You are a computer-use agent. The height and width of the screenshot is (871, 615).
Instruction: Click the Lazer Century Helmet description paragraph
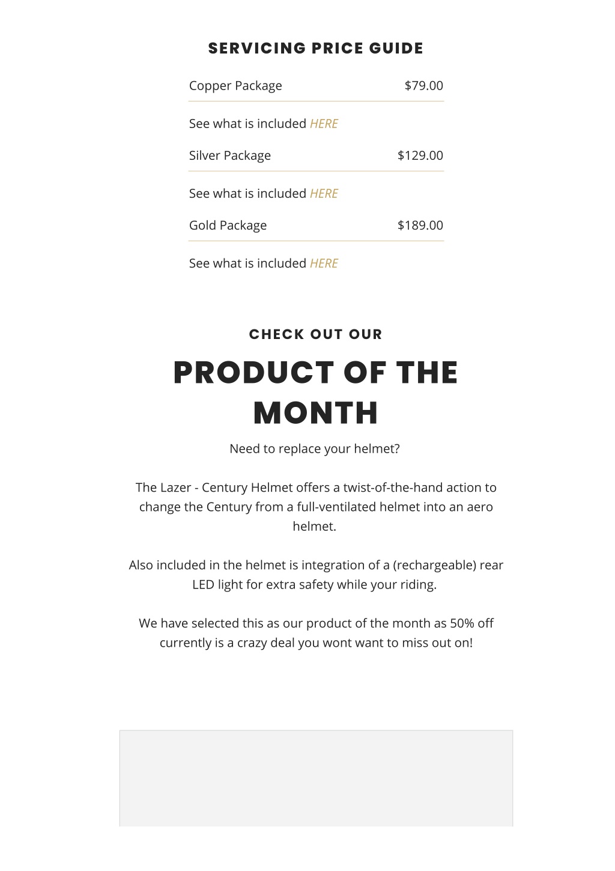(x=316, y=507)
